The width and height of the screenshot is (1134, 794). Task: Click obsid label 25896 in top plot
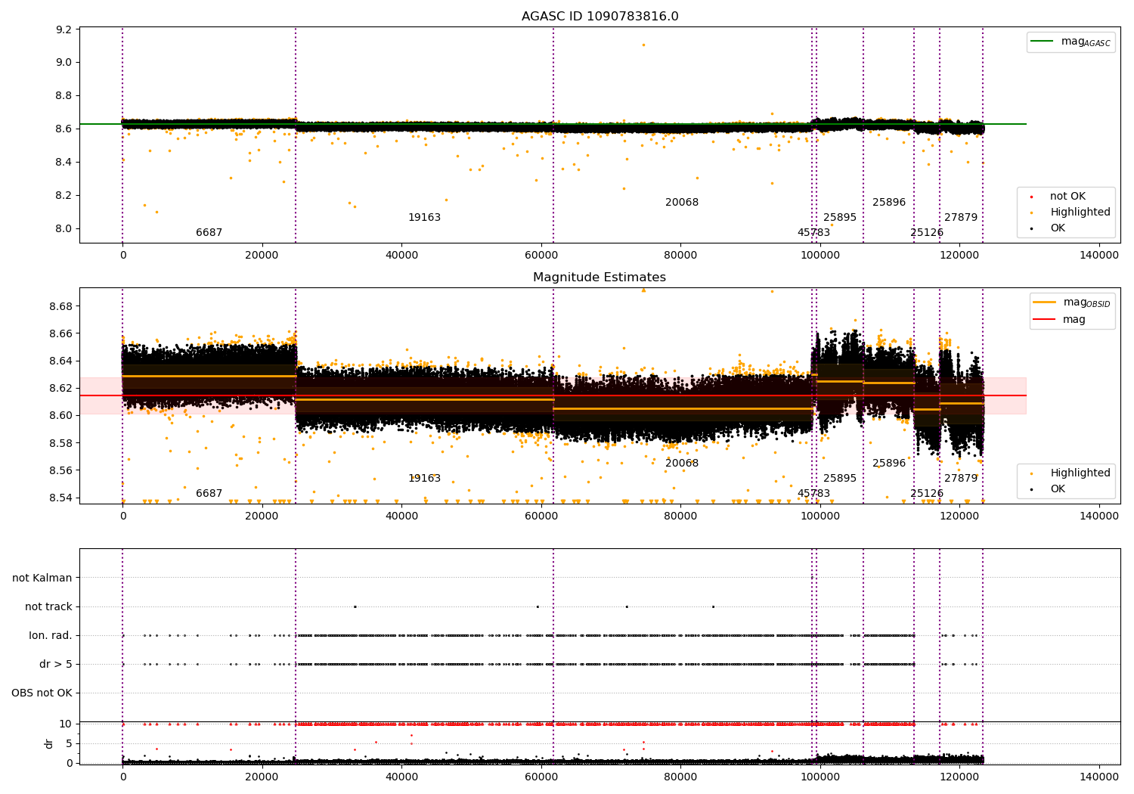click(889, 203)
